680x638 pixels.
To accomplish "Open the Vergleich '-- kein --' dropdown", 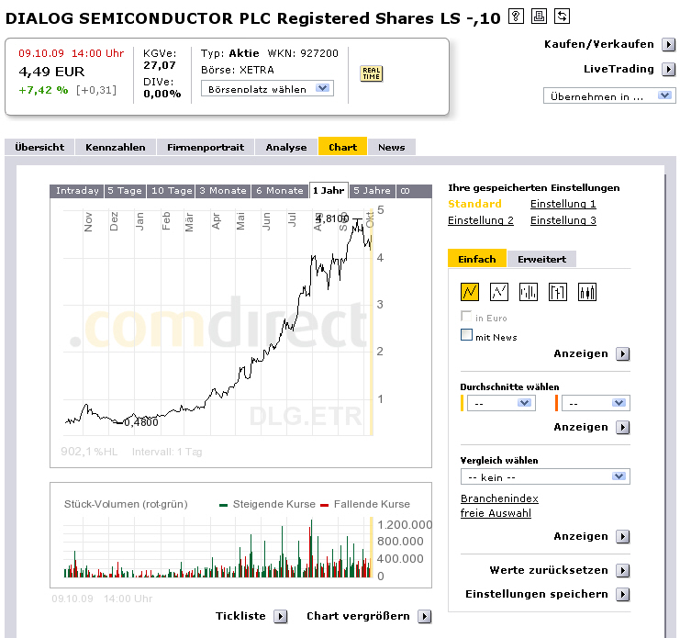I will pyautogui.click(x=545, y=476).
